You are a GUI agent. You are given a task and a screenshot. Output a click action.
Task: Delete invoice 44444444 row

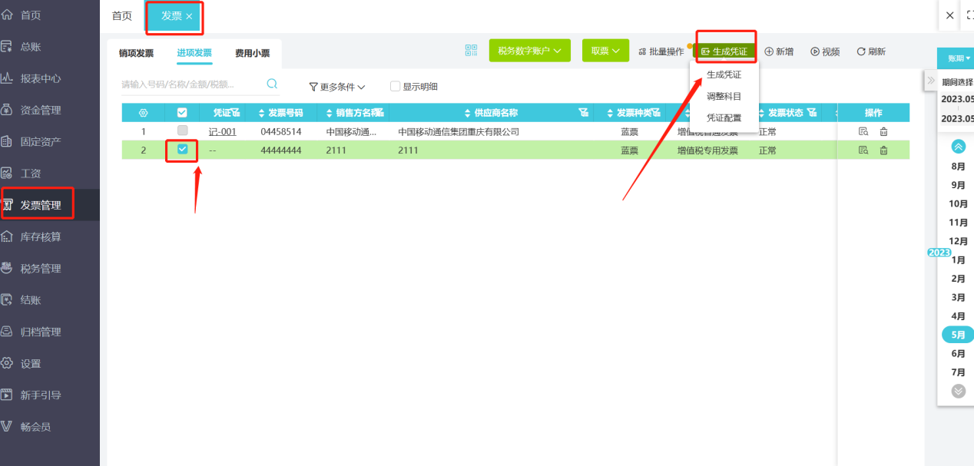883,150
